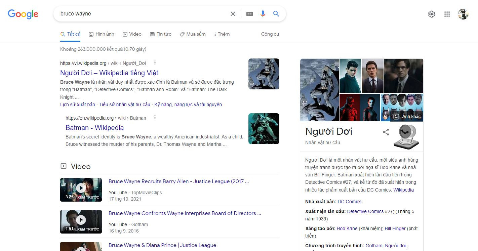The image size is (478, 251).
Task: Open Bruce Wayne Confronts Wayne Enterprises video
Action: click(185, 213)
